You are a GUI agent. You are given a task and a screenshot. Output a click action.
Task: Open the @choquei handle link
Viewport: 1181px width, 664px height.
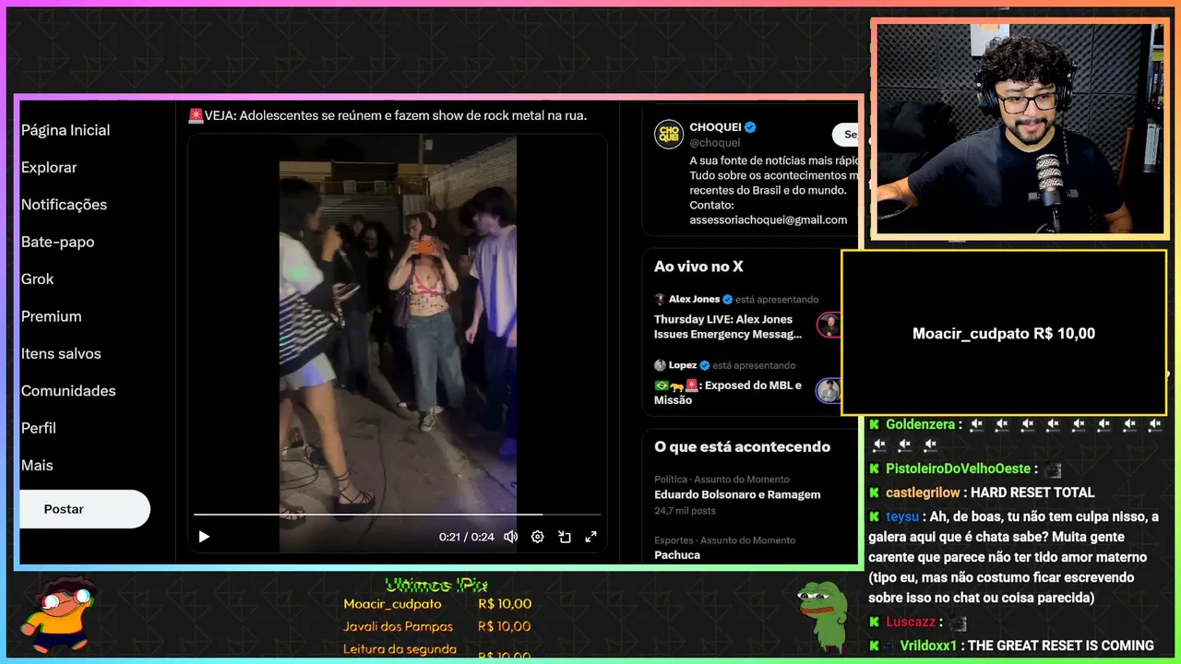click(x=715, y=143)
